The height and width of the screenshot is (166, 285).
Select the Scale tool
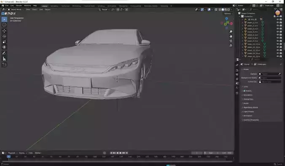4,42
